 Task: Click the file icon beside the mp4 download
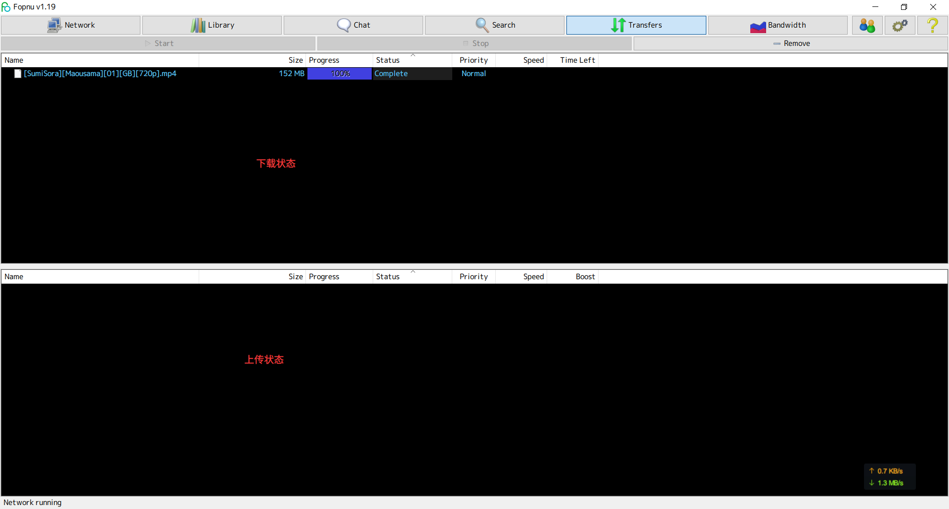coord(18,74)
